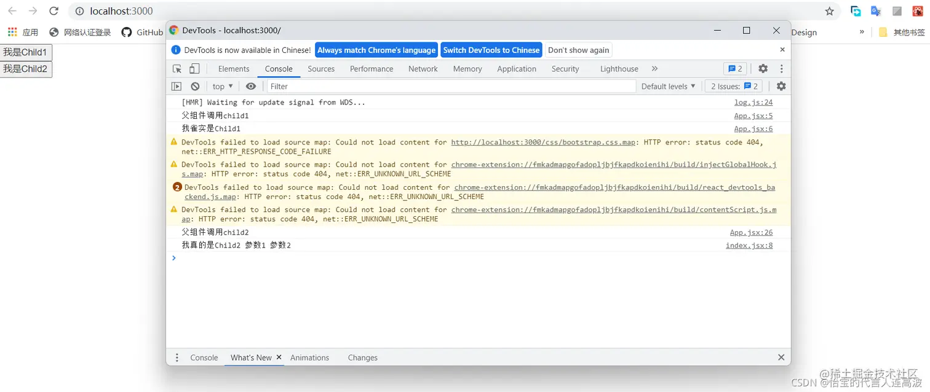Viewport: 930px width, 392px height.
Task: Toggle the device toolbar icon
Action: [194, 69]
